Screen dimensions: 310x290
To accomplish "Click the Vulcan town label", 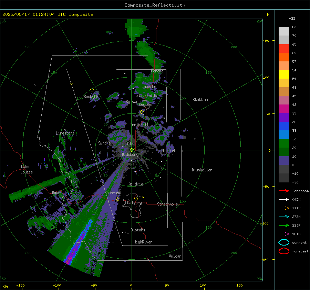I will 175,256.
